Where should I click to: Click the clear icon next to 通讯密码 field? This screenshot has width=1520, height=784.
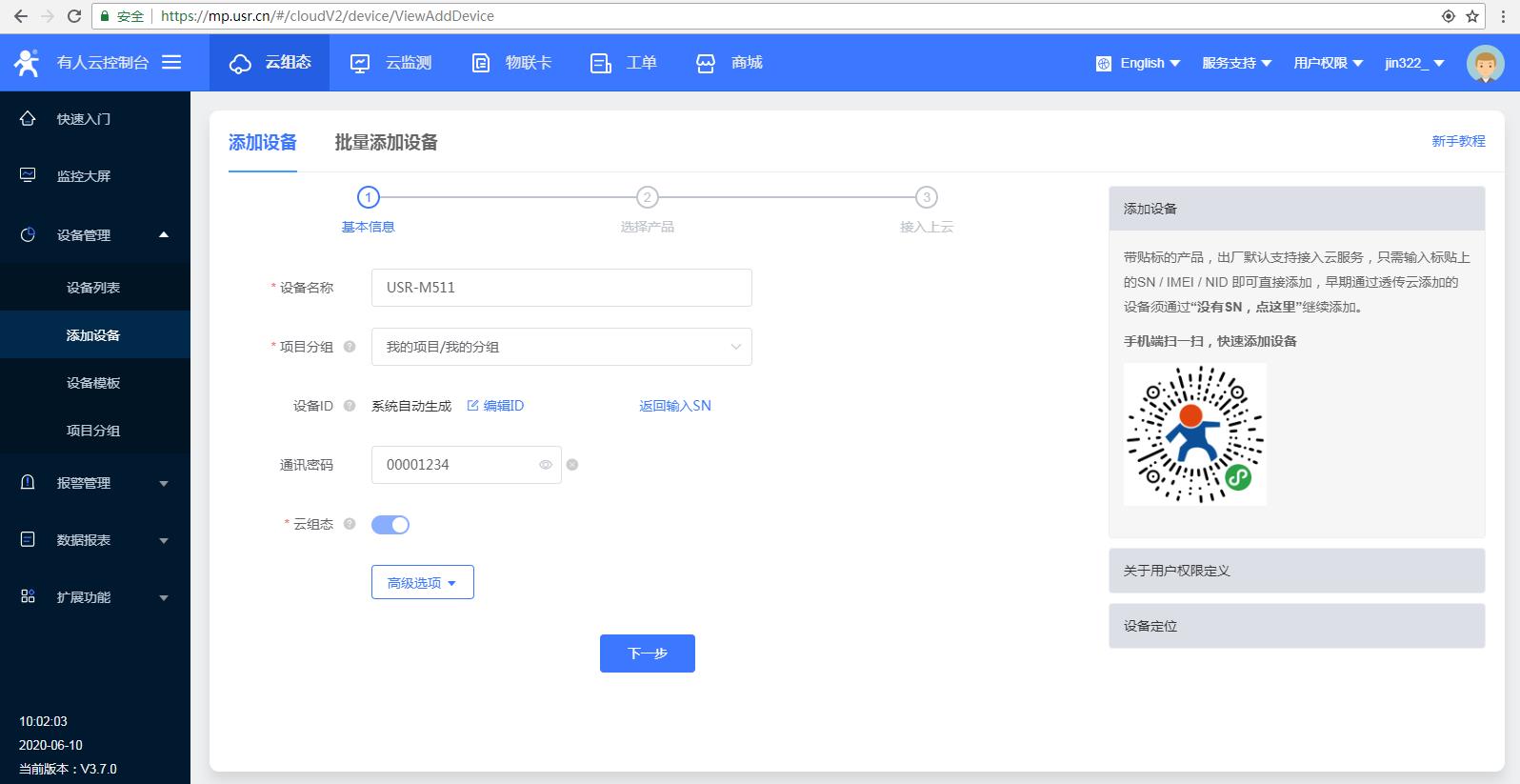[x=572, y=465]
